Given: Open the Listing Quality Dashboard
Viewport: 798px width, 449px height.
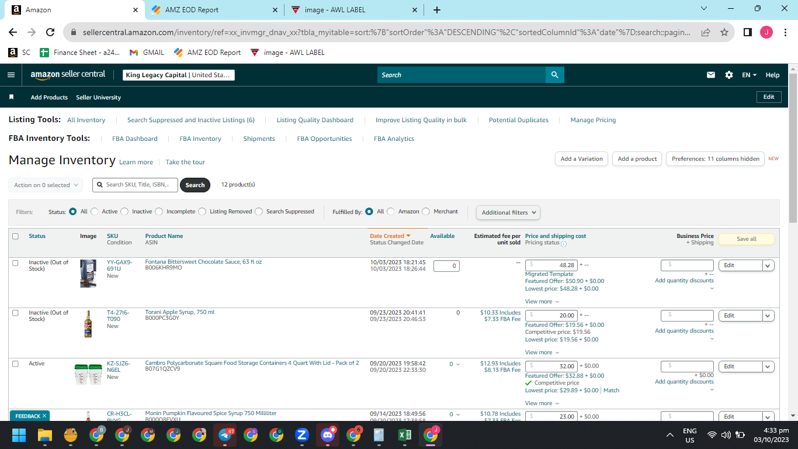Looking at the screenshot, I should [x=315, y=120].
